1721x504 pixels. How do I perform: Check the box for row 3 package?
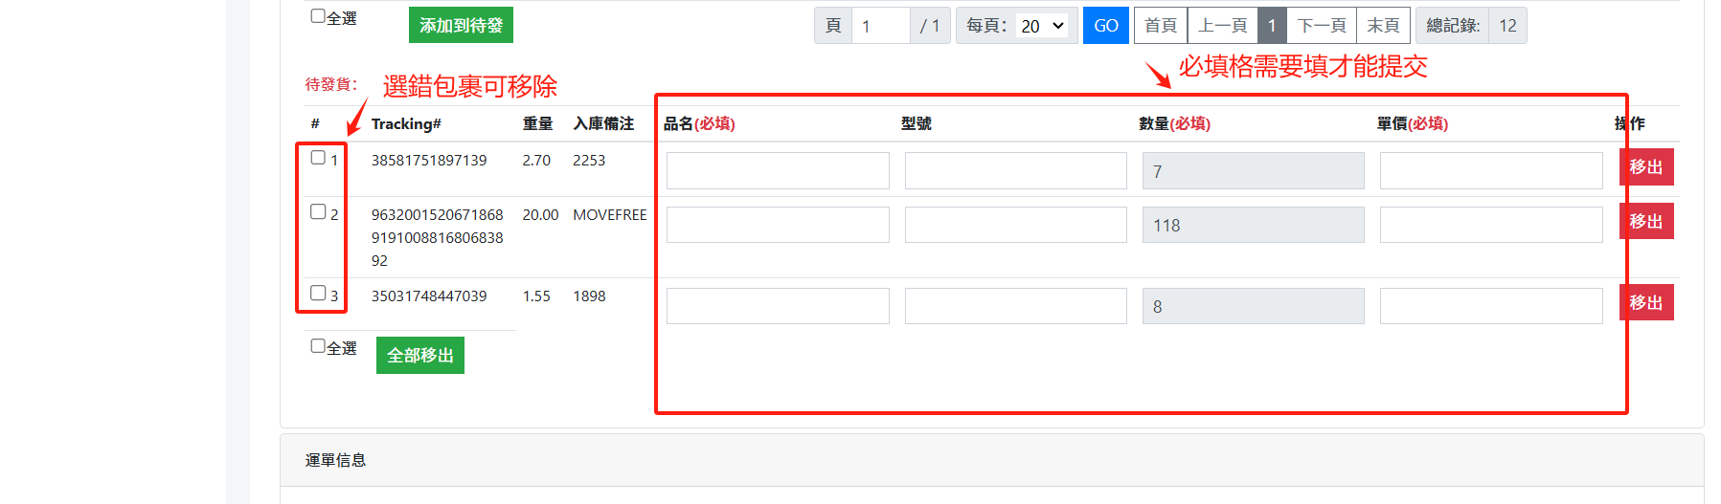[318, 294]
